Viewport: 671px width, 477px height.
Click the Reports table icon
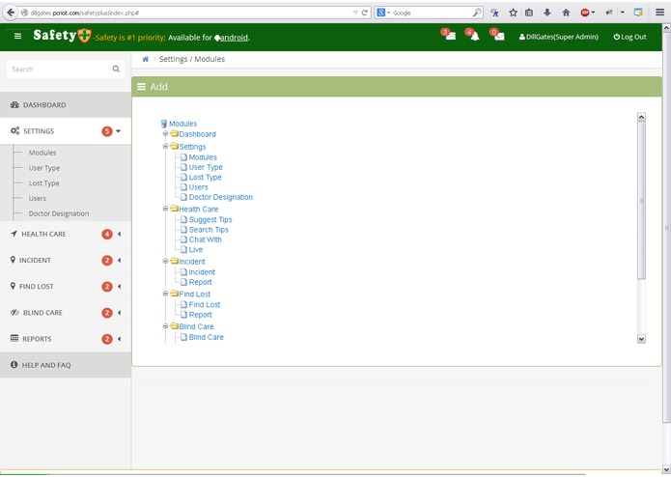coord(14,338)
